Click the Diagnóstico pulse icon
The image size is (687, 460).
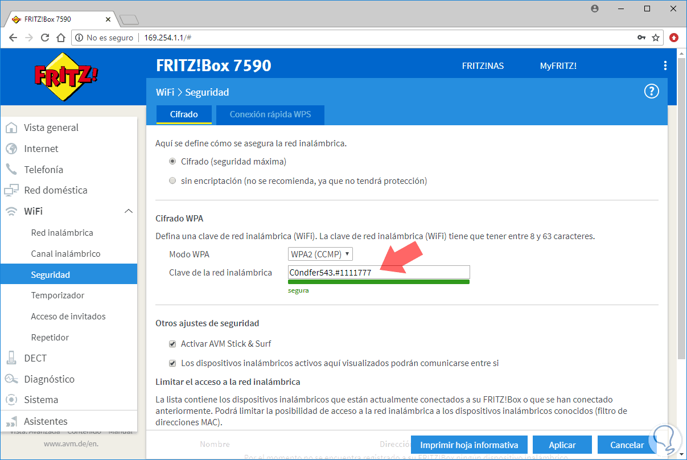pyautogui.click(x=11, y=379)
